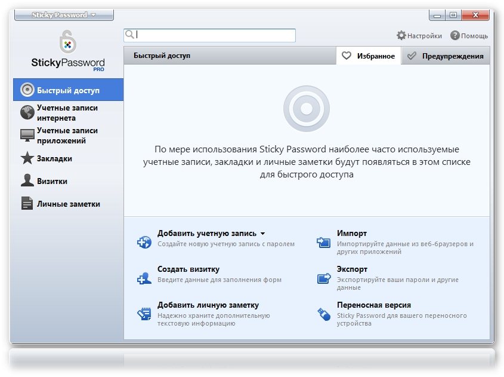The height and width of the screenshot is (377, 504).
Task: Open Настройки settings
Action: coord(419,36)
